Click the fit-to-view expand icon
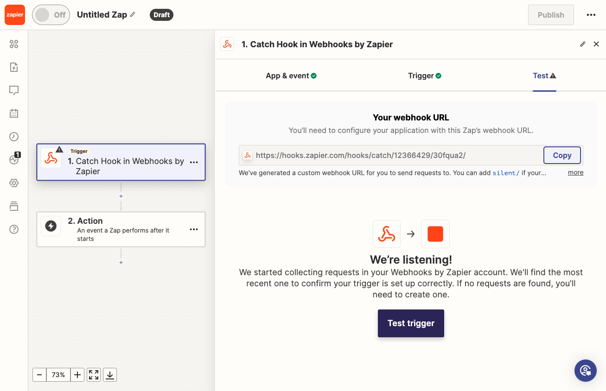This screenshot has height=391, width=606. 94,375
